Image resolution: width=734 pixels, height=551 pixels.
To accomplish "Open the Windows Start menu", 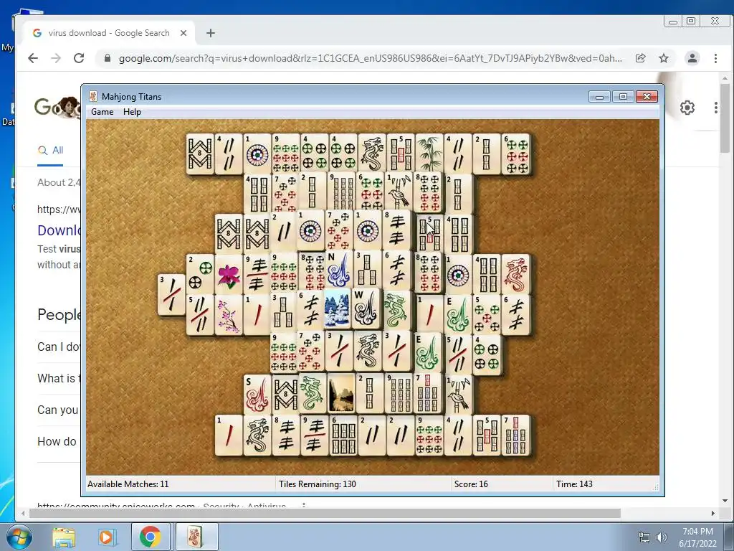I will [19, 537].
